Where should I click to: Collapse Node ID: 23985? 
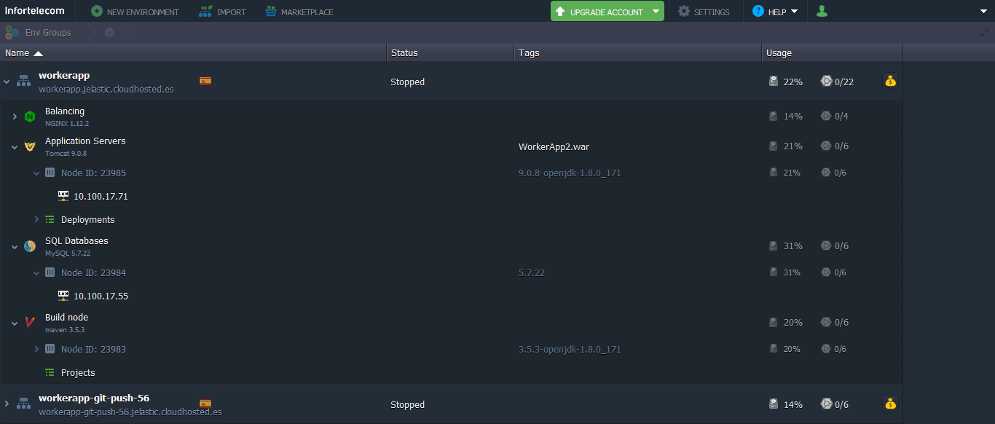coord(36,173)
